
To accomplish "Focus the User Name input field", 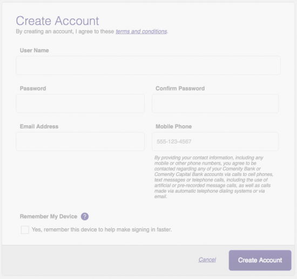I will tap(148, 65).
